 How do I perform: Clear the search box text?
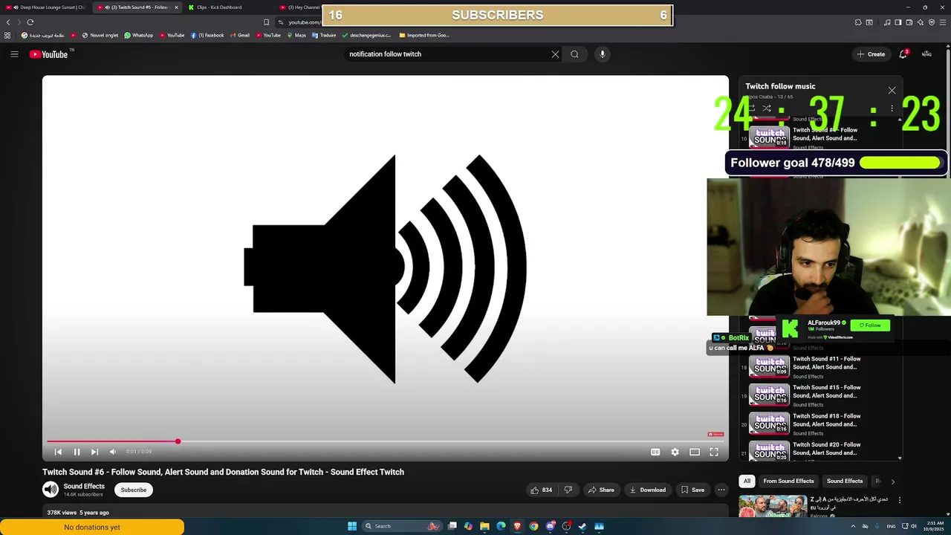(x=555, y=54)
